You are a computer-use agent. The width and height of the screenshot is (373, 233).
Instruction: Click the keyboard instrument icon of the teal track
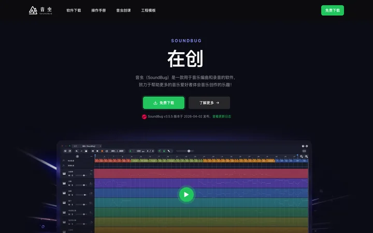pyautogui.click(x=64, y=203)
